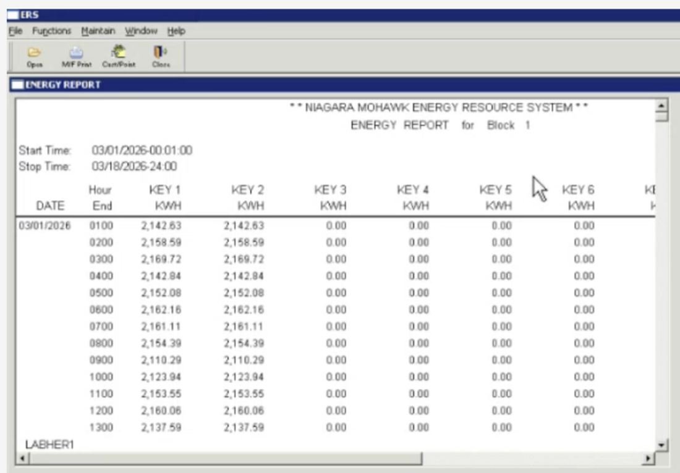The width and height of the screenshot is (680, 473).
Task: Click the Stop Time value 03/18/2026-24:00
Action: click(134, 166)
